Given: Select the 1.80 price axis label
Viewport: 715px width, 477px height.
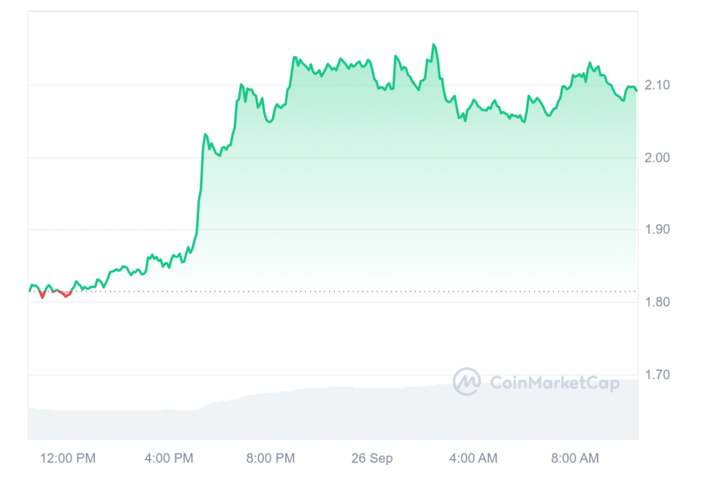Looking at the screenshot, I should (x=658, y=302).
